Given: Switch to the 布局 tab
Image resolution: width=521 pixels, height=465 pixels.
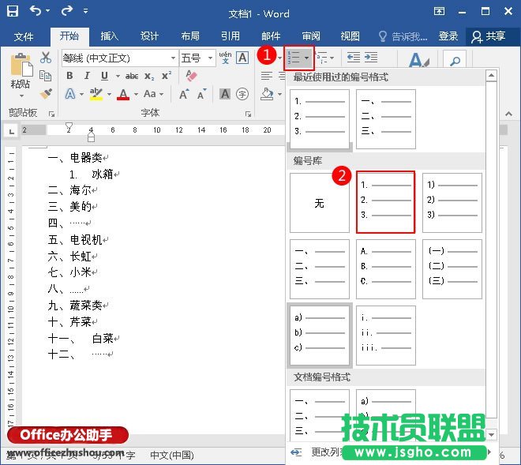Looking at the screenshot, I should (190, 36).
